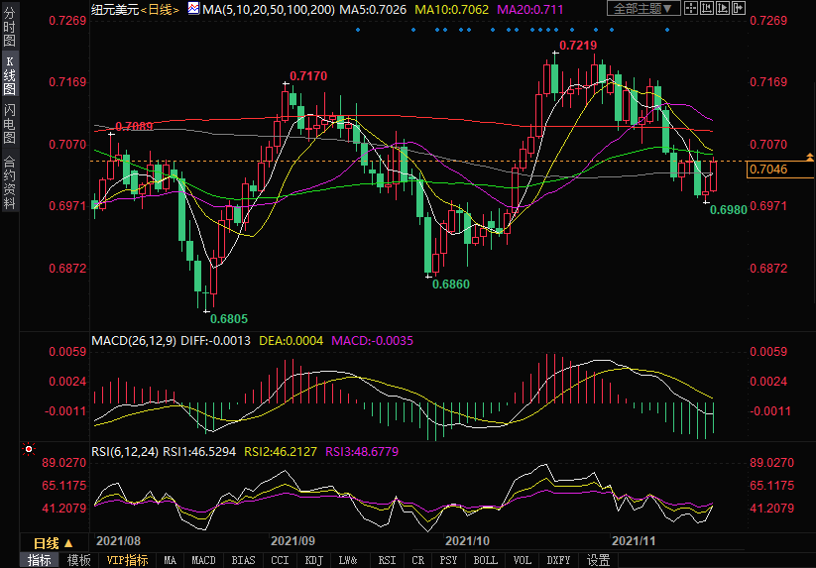The height and width of the screenshot is (568, 816).
Task: Apply the BOLL indicator
Action: [485, 560]
